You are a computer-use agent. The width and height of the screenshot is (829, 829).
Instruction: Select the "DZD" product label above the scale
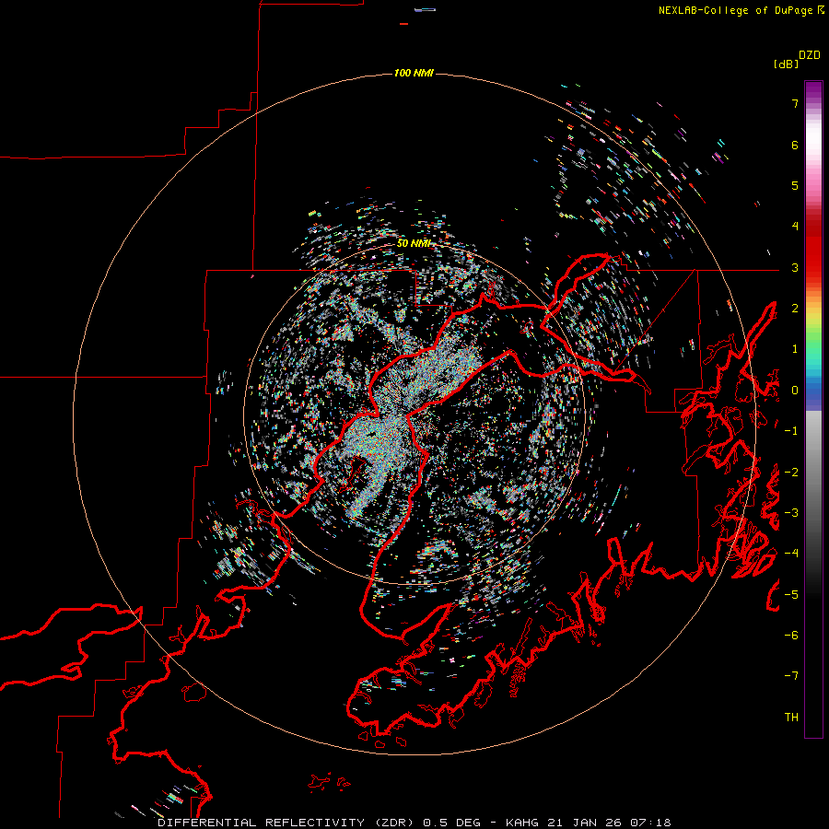[x=810, y=55]
